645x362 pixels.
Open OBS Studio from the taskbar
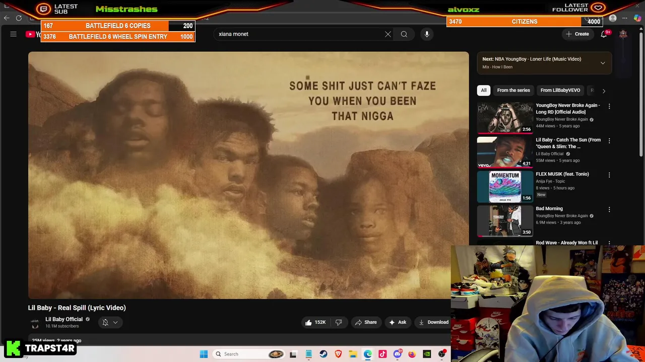[442, 354]
